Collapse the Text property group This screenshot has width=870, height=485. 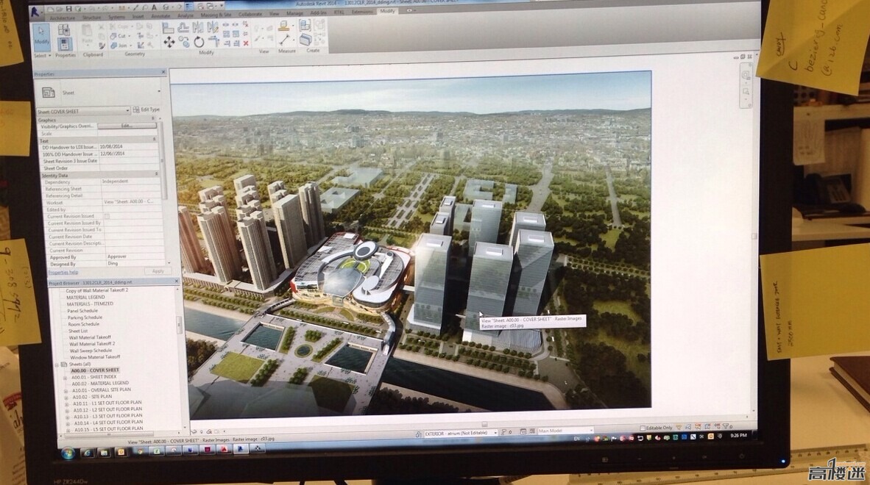155,140
